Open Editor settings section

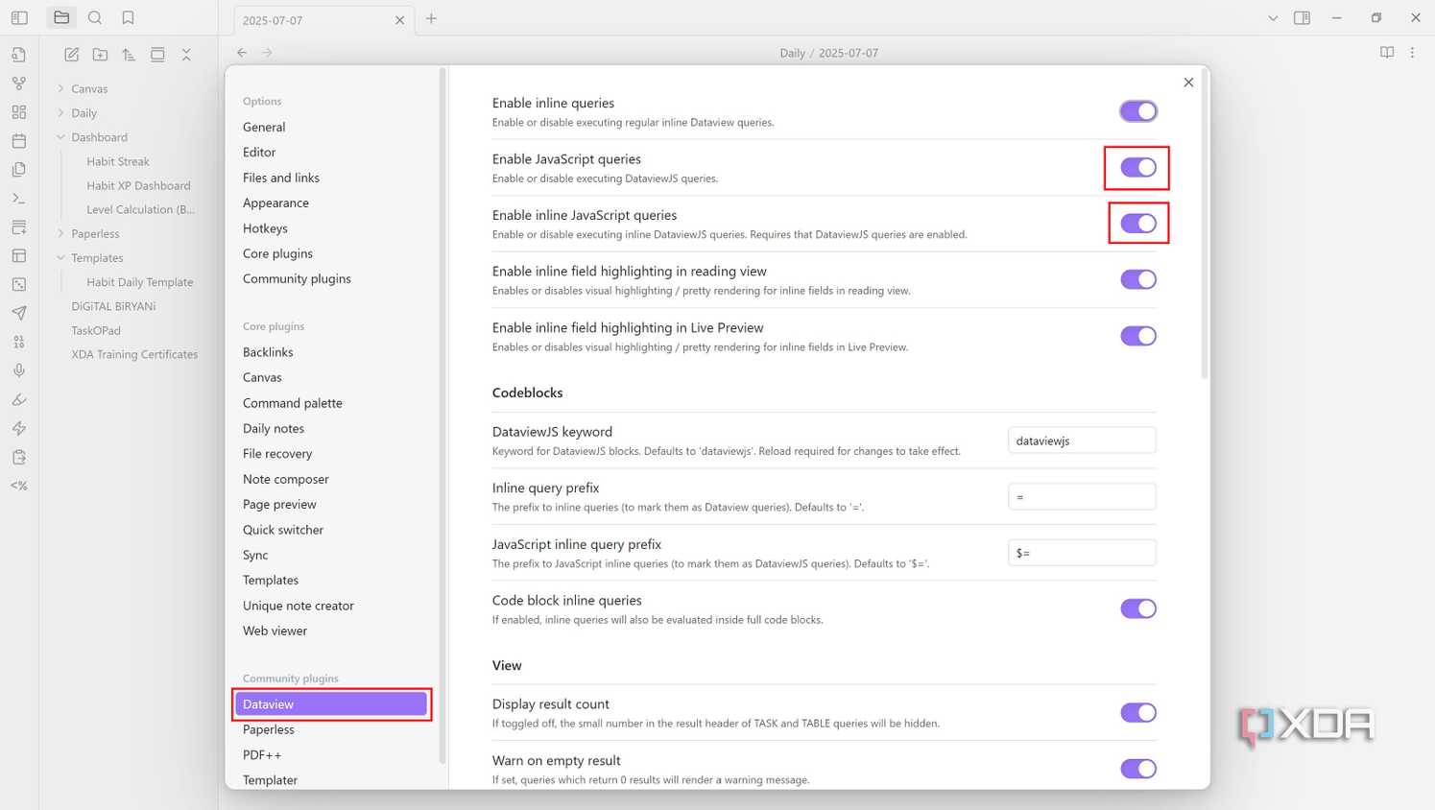pyautogui.click(x=259, y=152)
